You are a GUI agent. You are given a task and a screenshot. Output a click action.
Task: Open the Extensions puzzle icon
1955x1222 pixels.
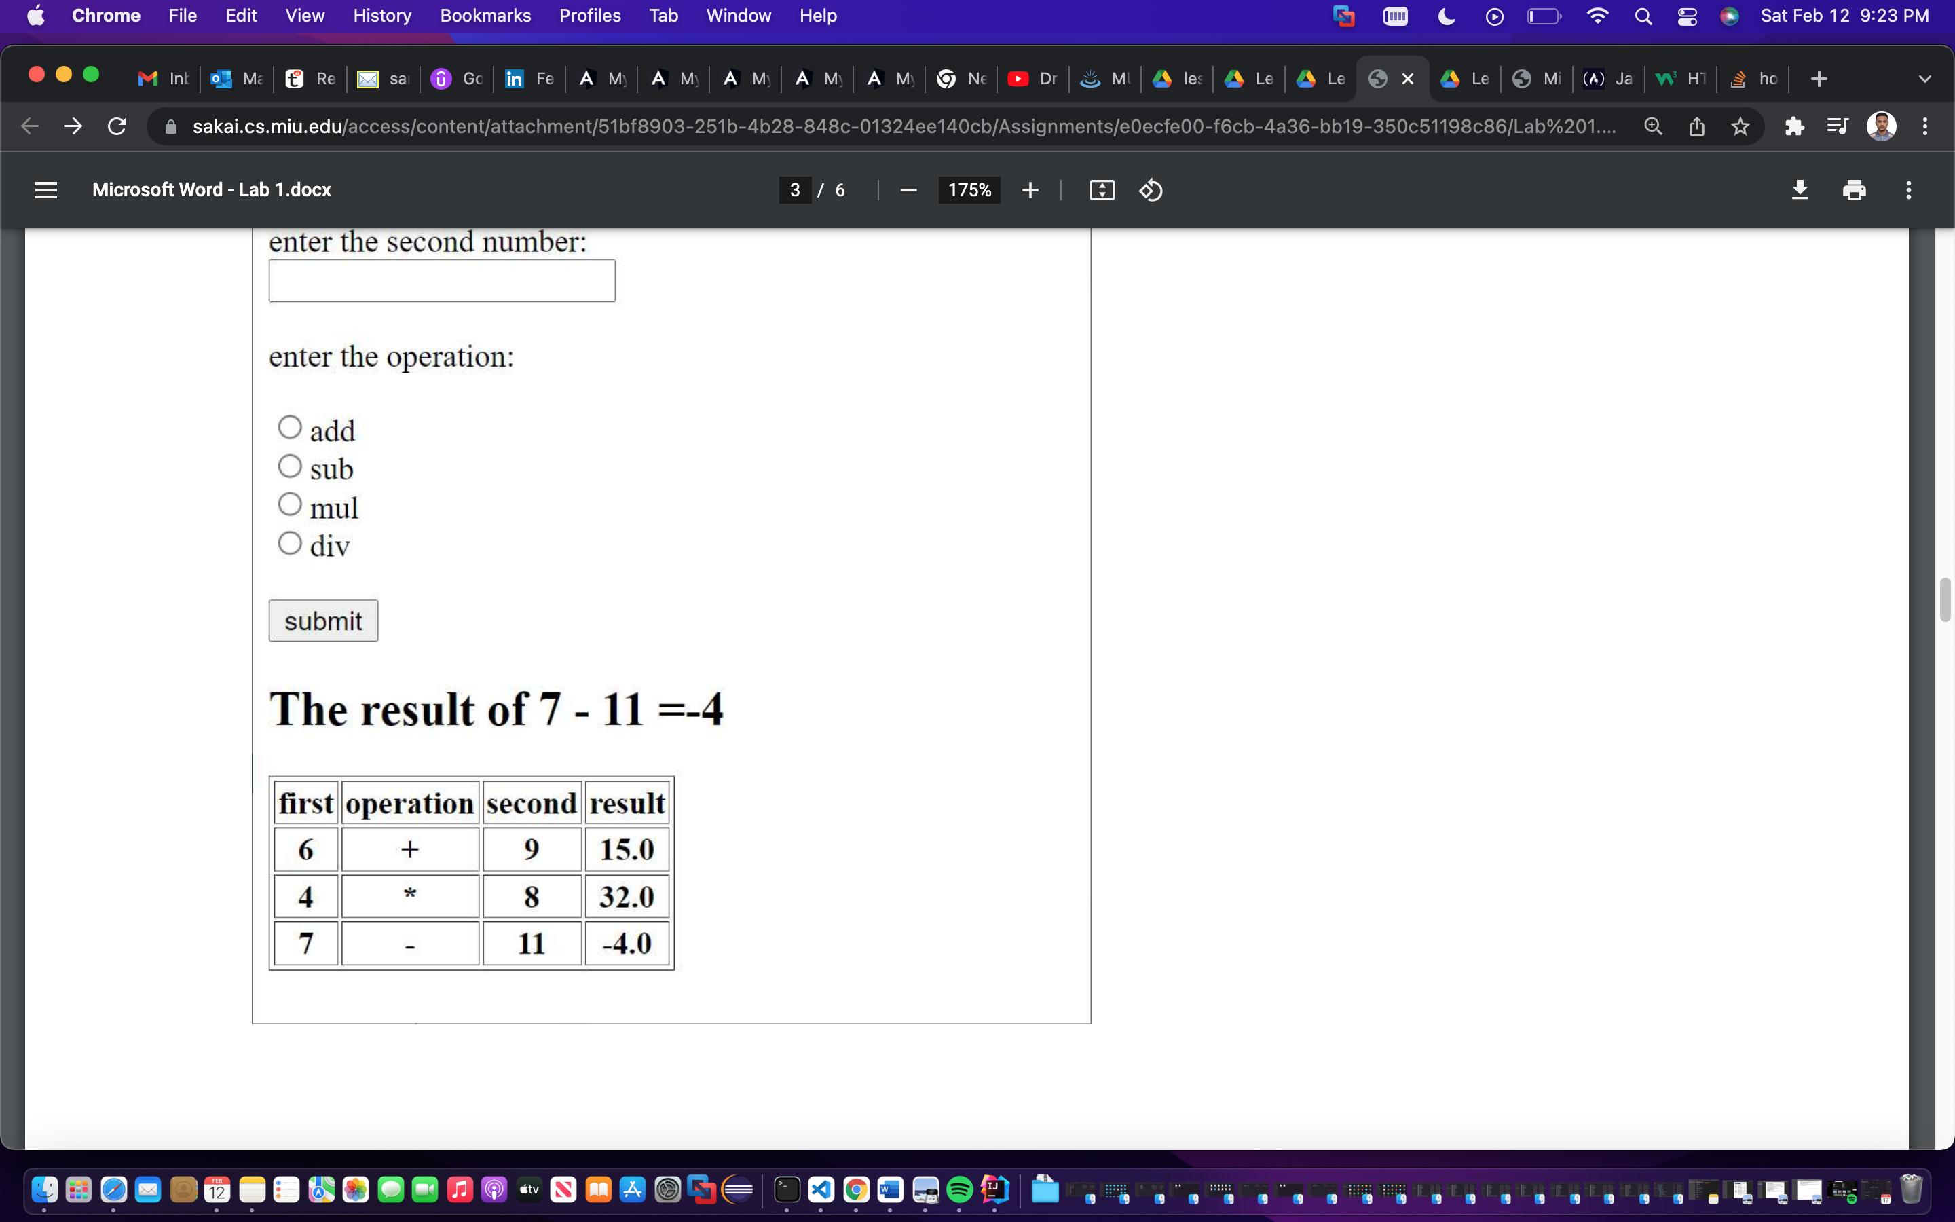tap(1794, 126)
